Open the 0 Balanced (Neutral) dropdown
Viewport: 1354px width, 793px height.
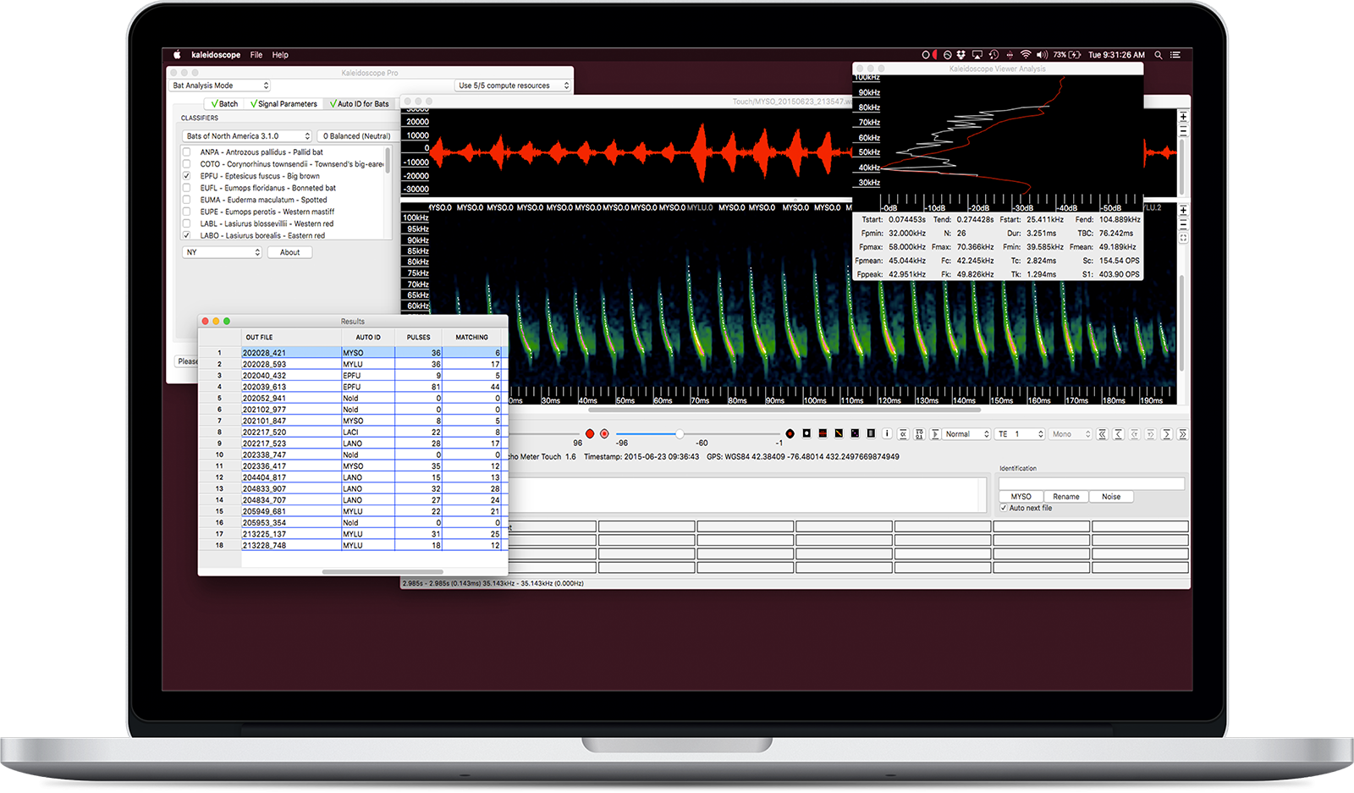point(355,136)
